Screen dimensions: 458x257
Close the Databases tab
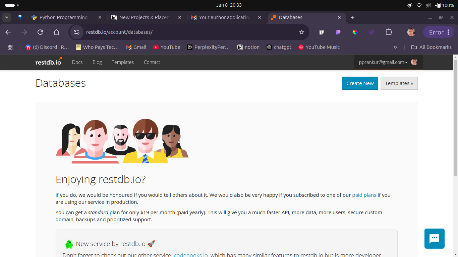point(339,17)
